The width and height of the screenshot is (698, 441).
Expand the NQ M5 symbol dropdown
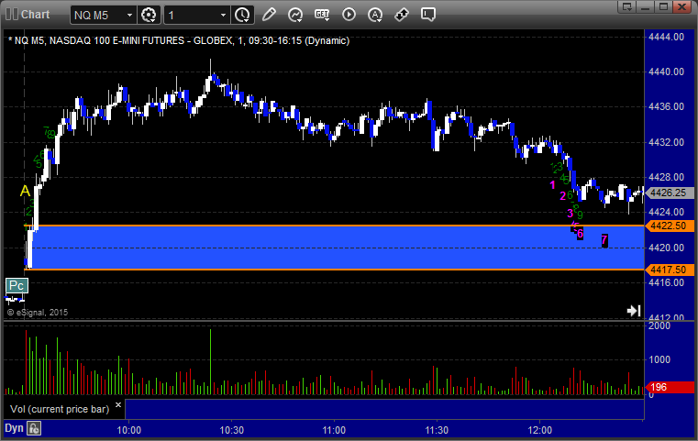coord(127,15)
